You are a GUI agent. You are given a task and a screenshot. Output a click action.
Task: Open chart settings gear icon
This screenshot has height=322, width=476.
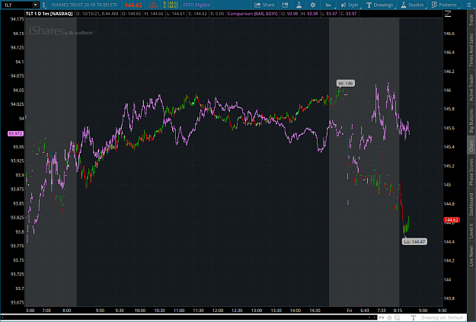(x=313, y=5)
